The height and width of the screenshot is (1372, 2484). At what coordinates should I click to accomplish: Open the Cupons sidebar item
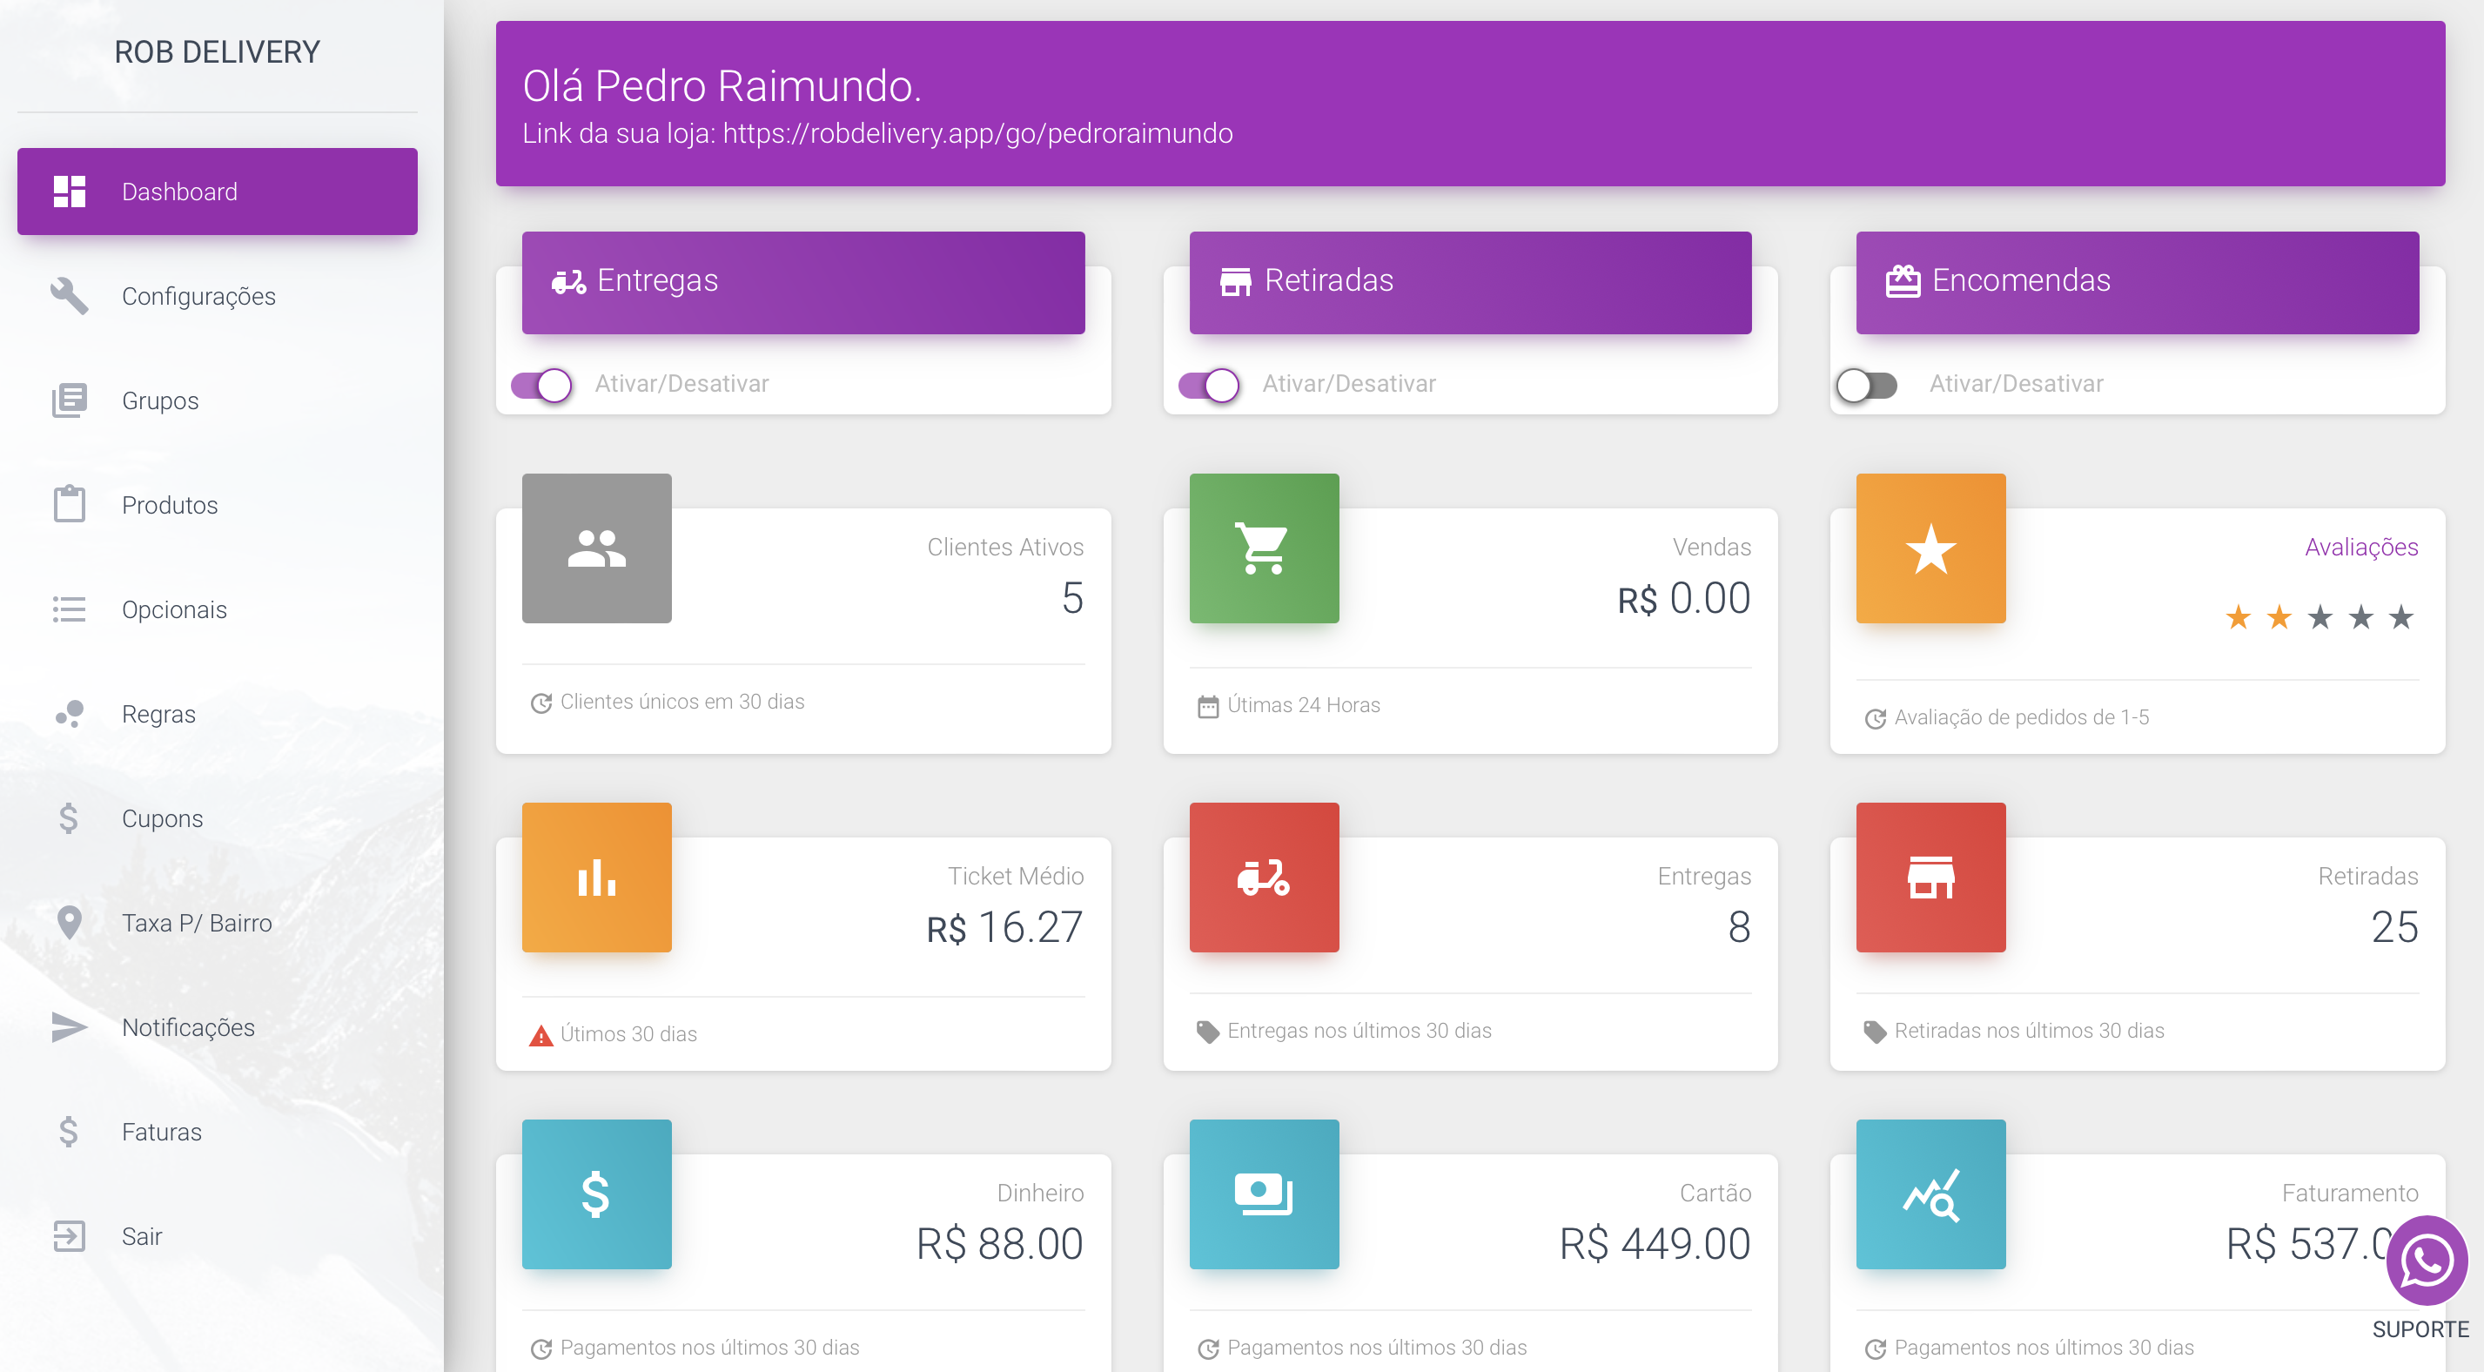pos(162,818)
